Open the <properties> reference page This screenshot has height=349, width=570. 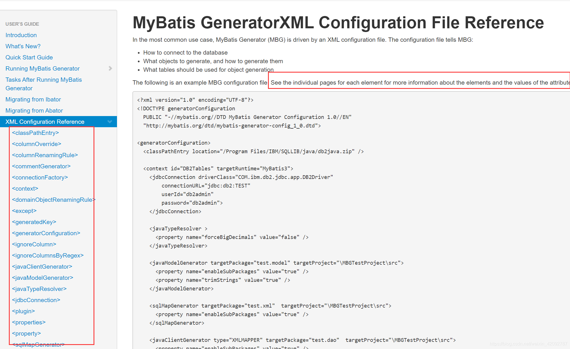[29, 322]
